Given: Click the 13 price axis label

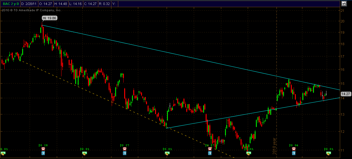Looking at the screenshot, I should (342, 114).
